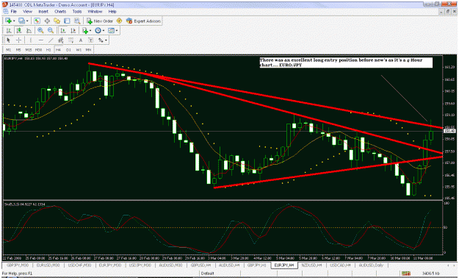Switch to the EURJPY,M30 chart tab
The image size is (459, 278).
(x=109, y=265)
